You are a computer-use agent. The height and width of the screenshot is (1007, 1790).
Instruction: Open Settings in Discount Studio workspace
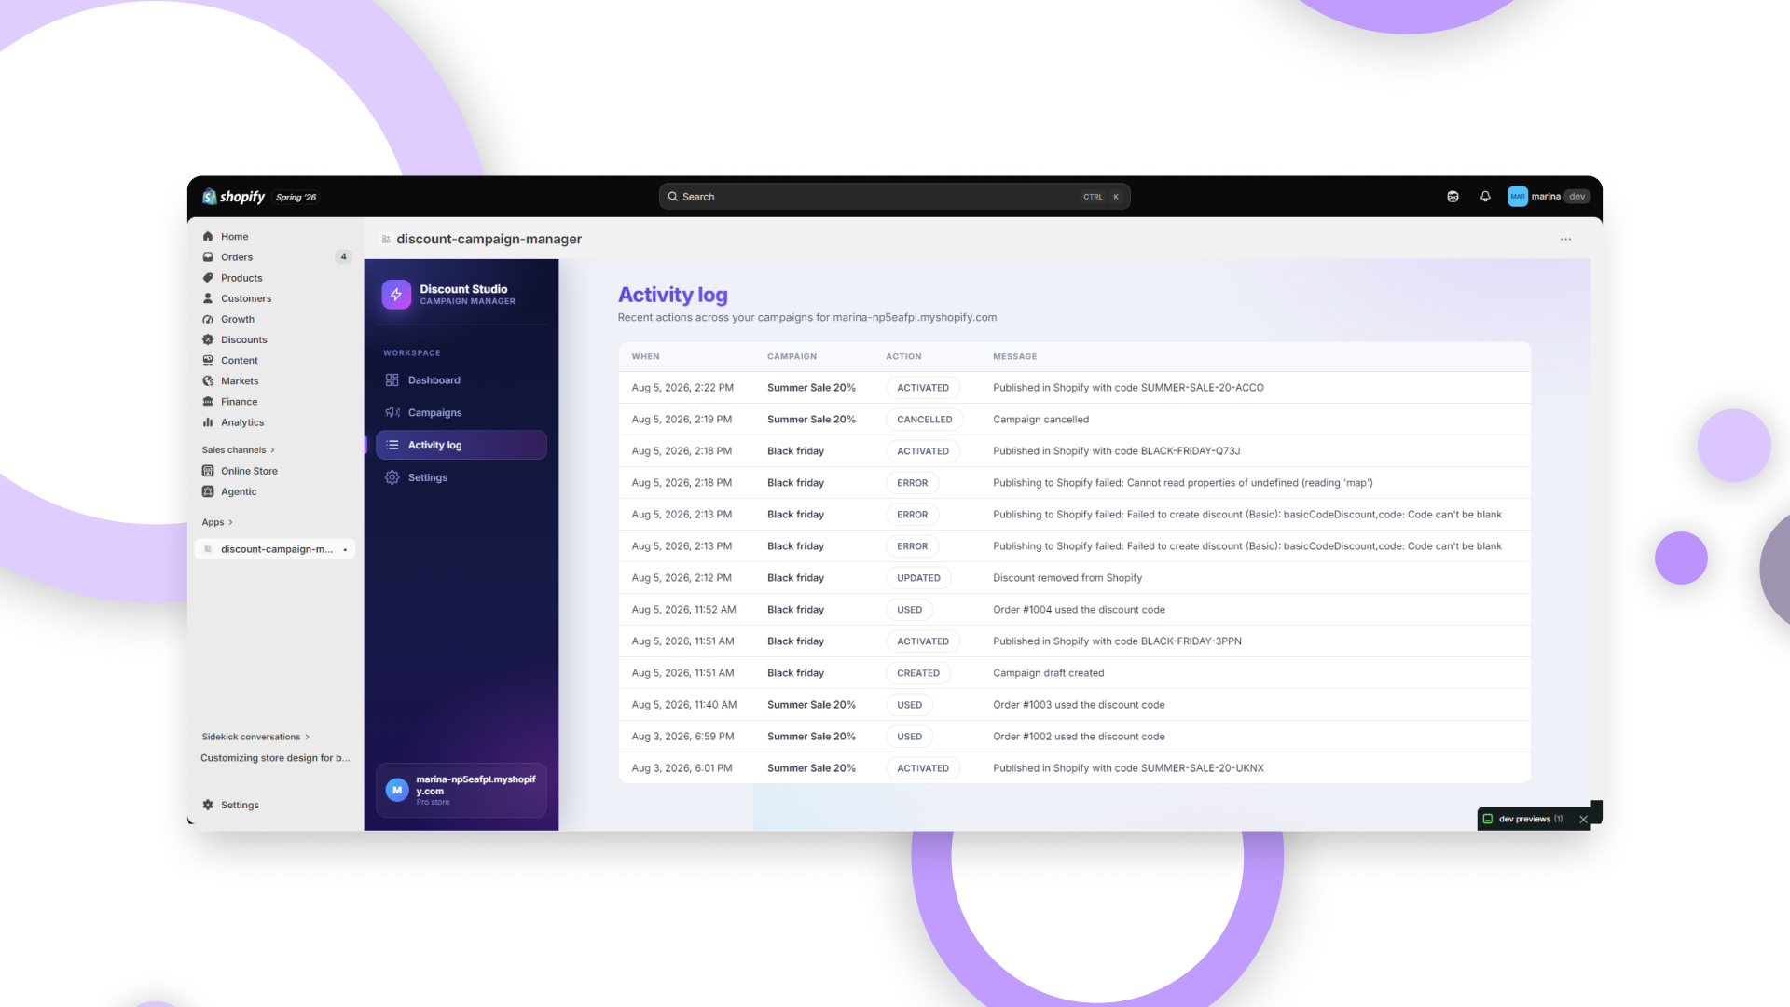click(461, 477)
